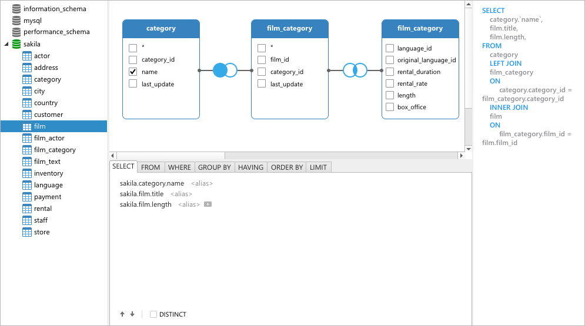Set alias for sakila.film.title
The image size is (585, 326).
click(x=181, y=194)
